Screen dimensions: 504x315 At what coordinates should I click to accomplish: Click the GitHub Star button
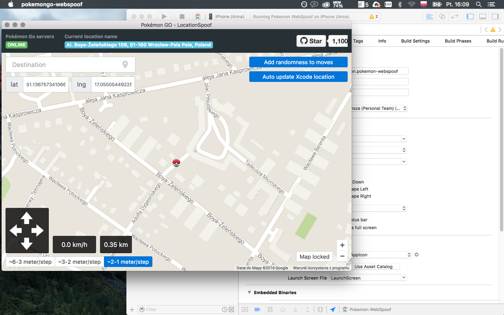[x=311, y=41]
